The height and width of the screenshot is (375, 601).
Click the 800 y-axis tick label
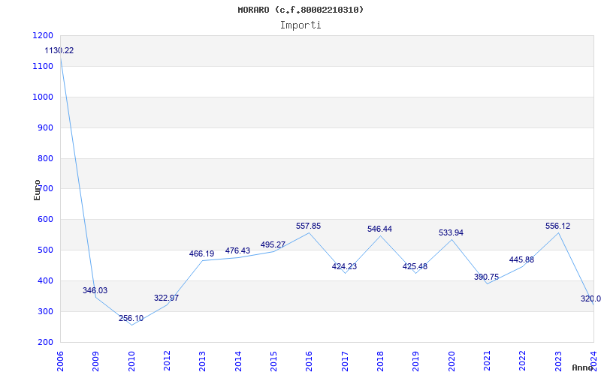pos(46,158)
